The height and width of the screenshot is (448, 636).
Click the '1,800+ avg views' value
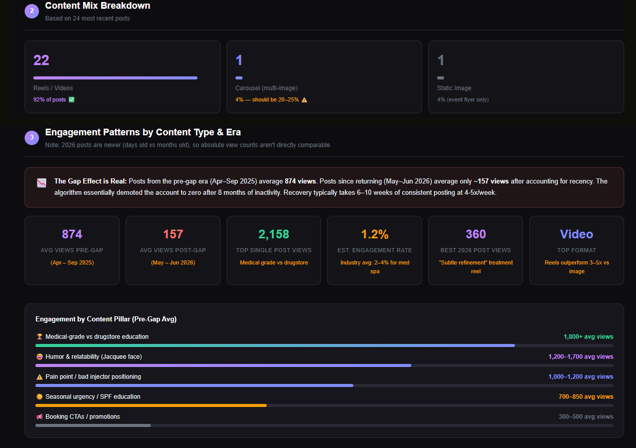[588, 337]
